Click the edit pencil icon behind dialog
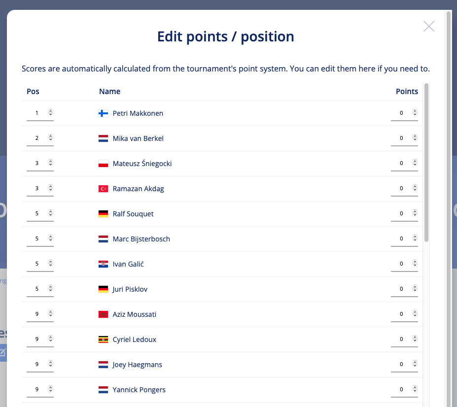Screen dimensions: 457x407 point(3,353)
